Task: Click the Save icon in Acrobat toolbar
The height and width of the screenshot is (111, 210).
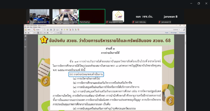Action: pyautogui.click(x=44, y=29)
